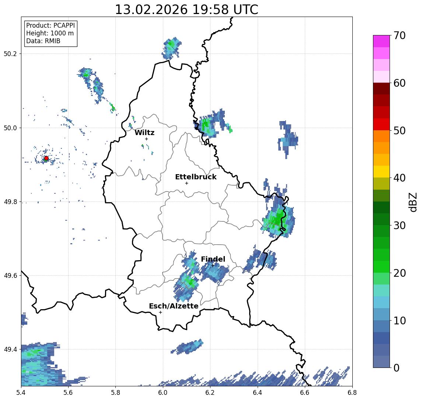Click the 6.2 longitude tick label

tap(210, 393)
